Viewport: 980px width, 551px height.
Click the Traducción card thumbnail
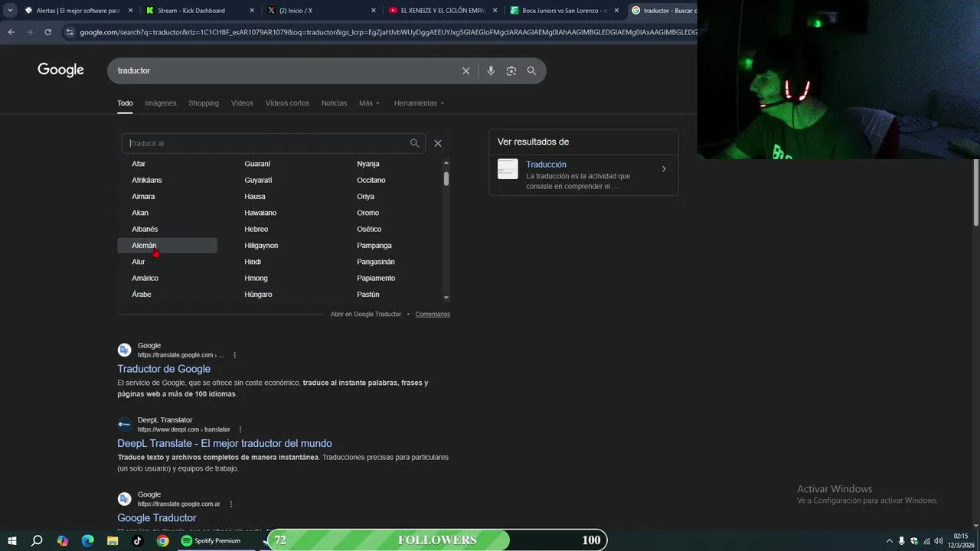(x=508, y=169)
